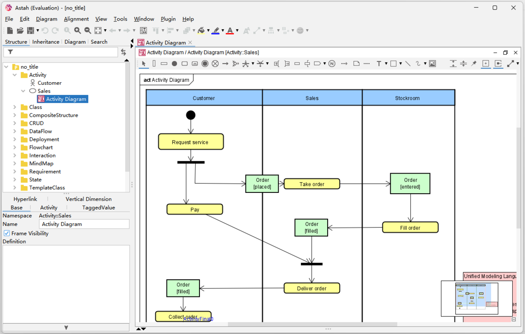Viewport: 525px width, 334px height.
Task: Open the red font color picker
Action: (x=230, y=30)
